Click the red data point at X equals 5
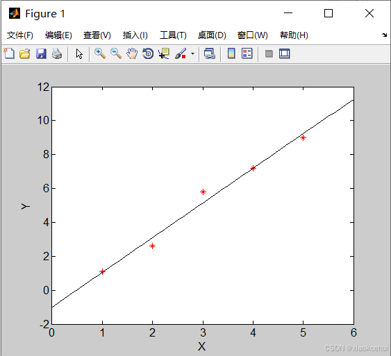Viewport: 391px width, 356px height. click(303, 137)
